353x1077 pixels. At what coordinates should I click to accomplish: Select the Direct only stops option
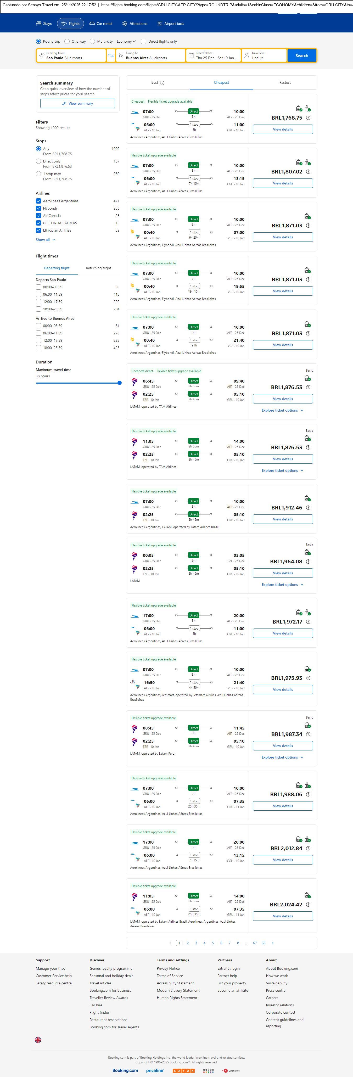point(38,161)
